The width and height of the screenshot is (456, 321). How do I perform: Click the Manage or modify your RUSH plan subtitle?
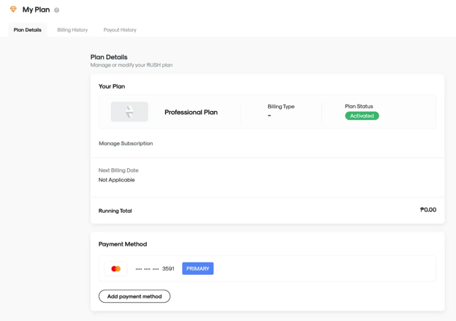[132, 65]
